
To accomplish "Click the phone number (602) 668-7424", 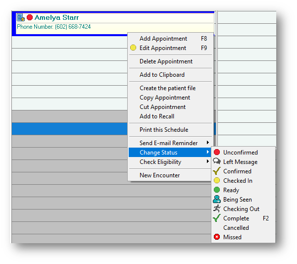I will pos(73,27).
